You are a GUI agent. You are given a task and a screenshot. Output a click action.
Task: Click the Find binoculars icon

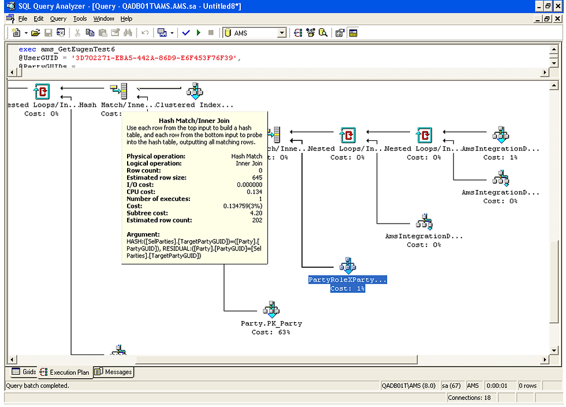tap(128, 33)
